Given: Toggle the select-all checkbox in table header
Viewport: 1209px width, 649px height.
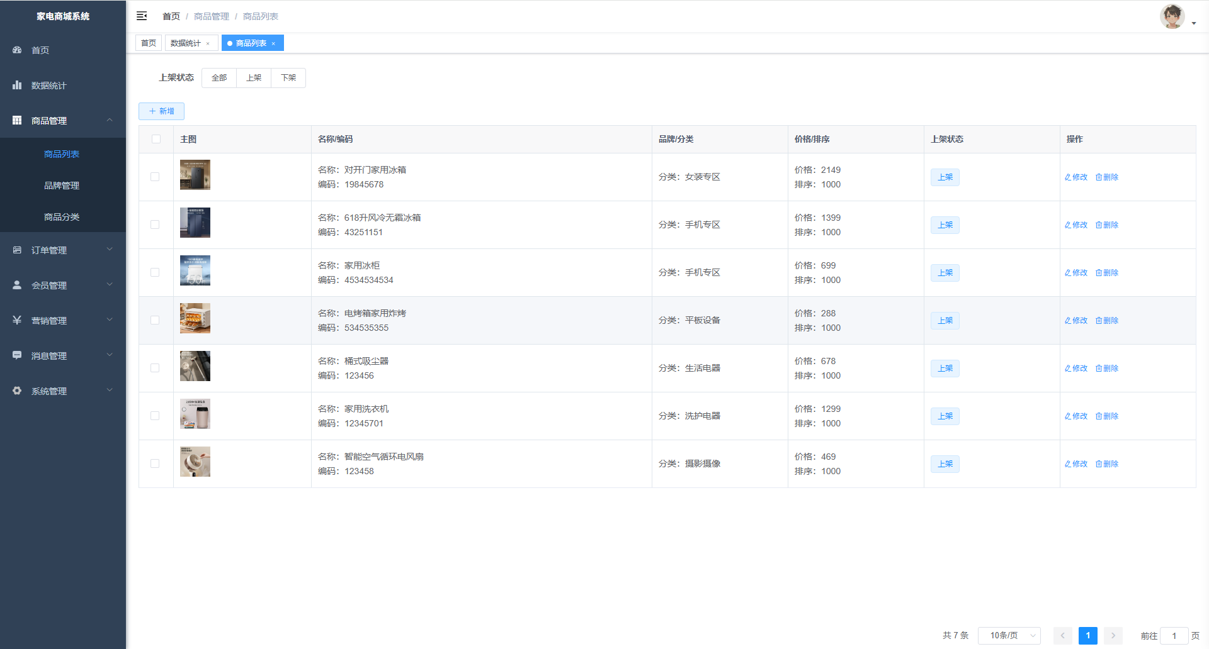Looking at the screenshot, I should click(x=156, y=139).
